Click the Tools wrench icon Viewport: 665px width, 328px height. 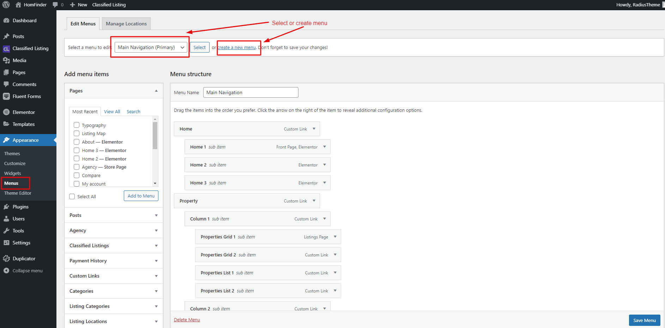pyautogui.click(x=6, y=231)
